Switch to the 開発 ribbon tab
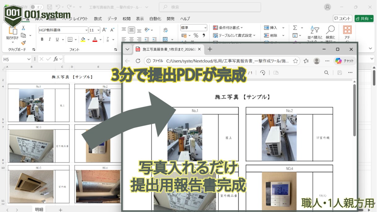377x212 pixels. click(x=171, y=19)
